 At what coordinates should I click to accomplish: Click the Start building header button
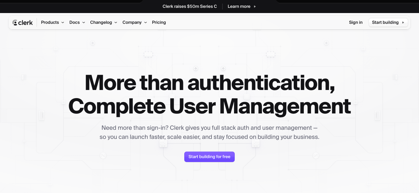[x=388, y=22]
